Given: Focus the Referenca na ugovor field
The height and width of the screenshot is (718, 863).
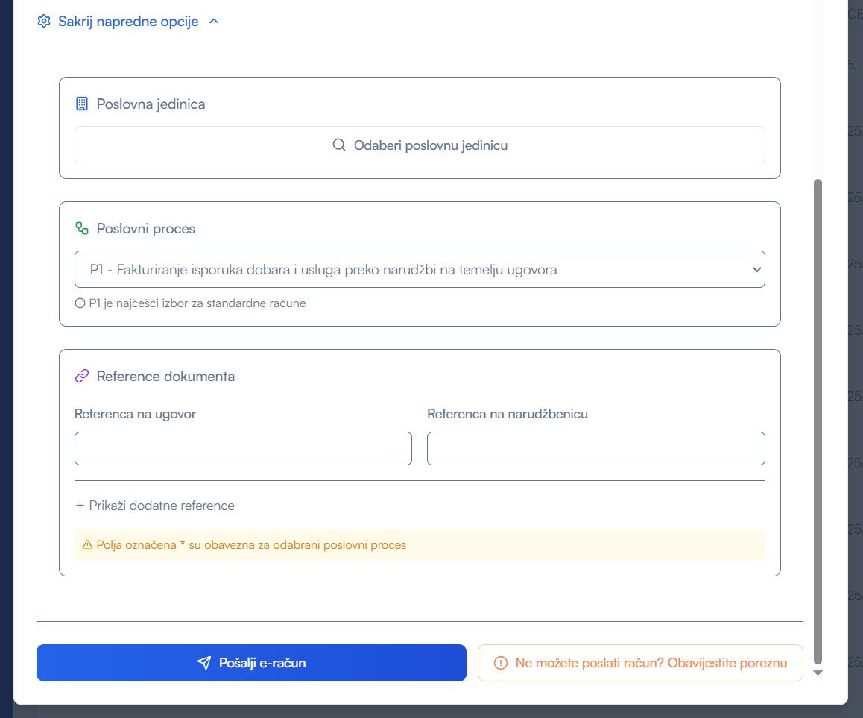Looking at the screenshot, I should (x=243, y=448).
